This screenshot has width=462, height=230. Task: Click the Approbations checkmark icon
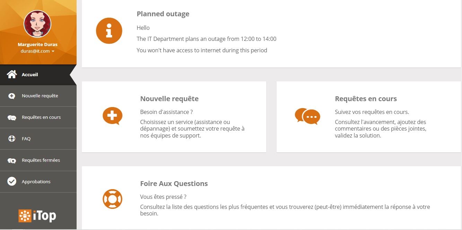[x=12, y=182]
